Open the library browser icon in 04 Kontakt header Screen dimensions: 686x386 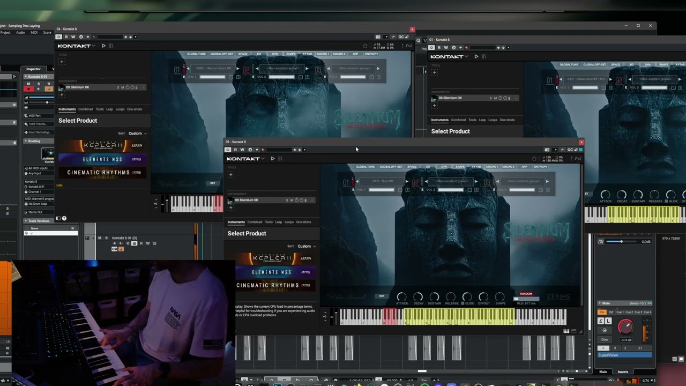111,46
